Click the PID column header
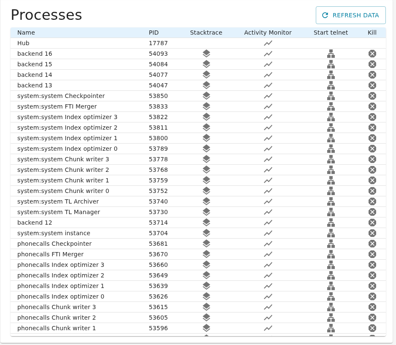396x345 pixels. [154, 33]
